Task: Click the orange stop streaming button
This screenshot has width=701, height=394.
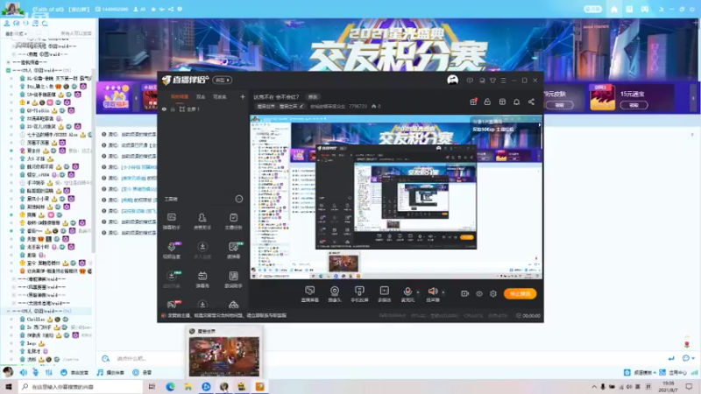Action: [x=520, y=294]
